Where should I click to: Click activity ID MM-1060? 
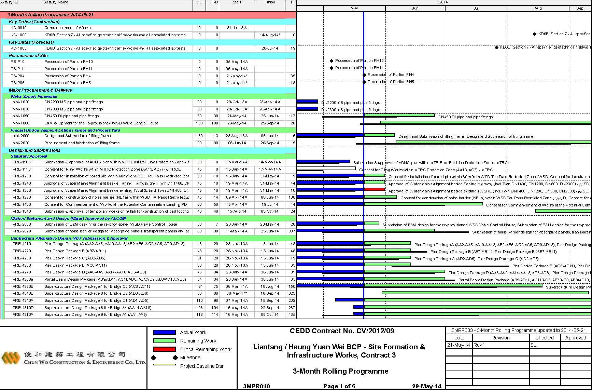(x=21, y=123)
